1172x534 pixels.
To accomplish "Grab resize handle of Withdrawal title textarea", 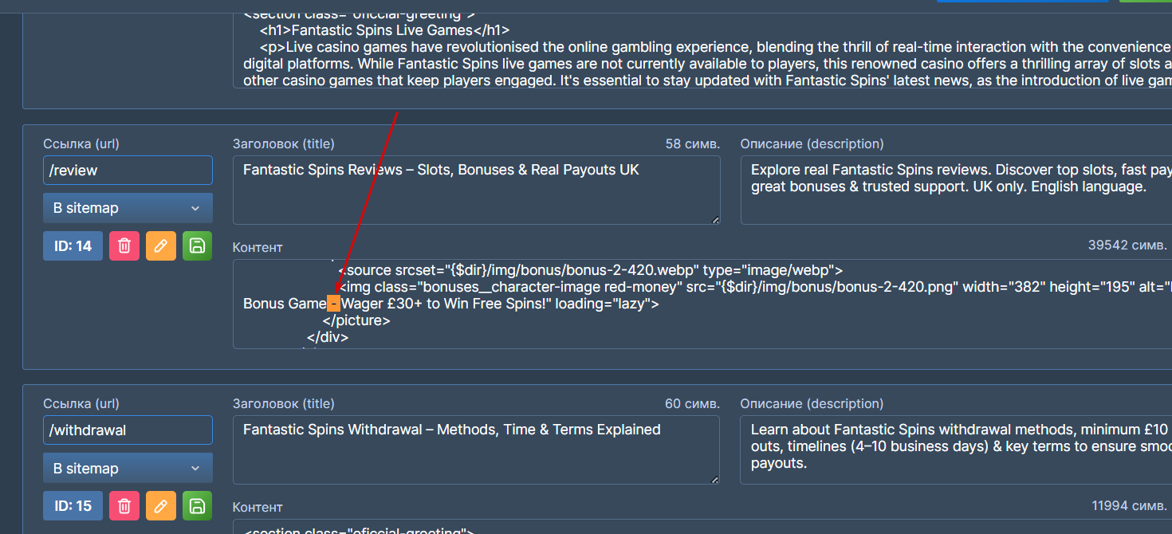I will click(x=715, y=480).
